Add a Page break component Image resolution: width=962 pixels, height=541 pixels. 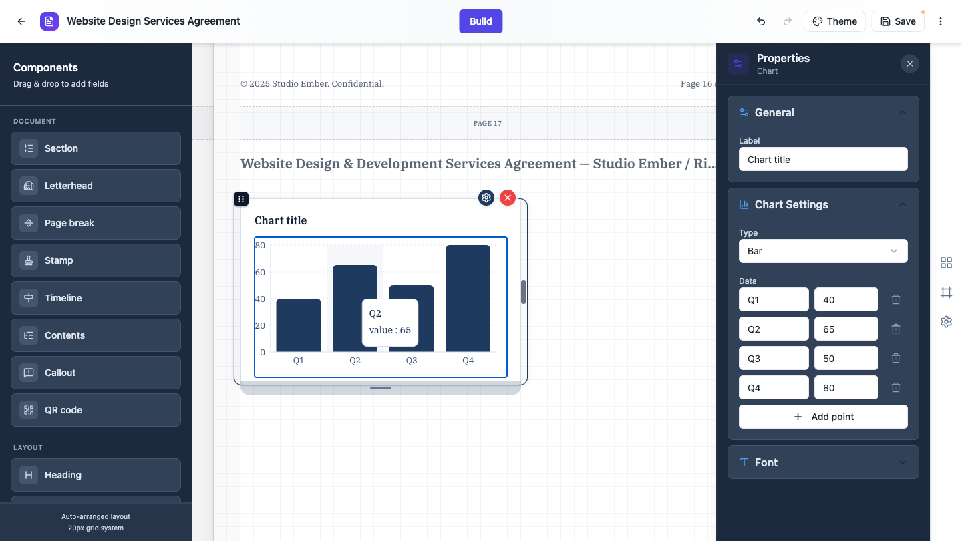click(x=96, y=223)
